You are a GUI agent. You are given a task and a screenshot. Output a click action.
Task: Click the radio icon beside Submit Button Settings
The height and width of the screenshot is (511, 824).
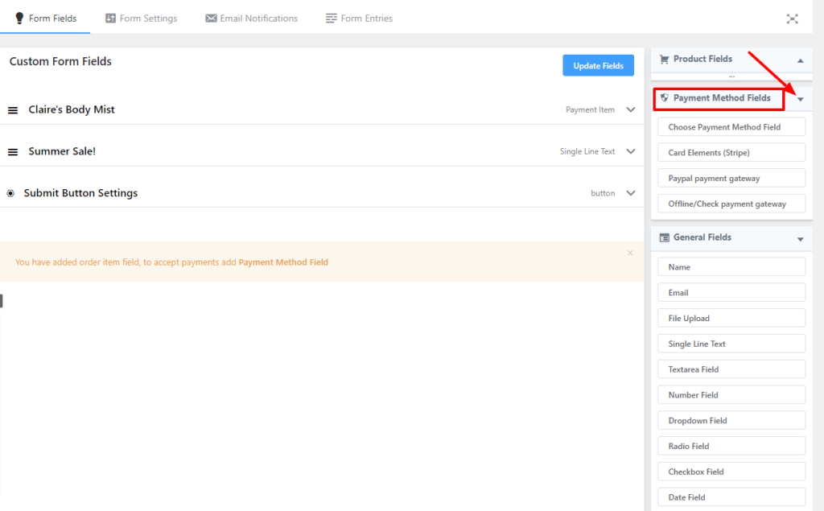pos(10,193)
